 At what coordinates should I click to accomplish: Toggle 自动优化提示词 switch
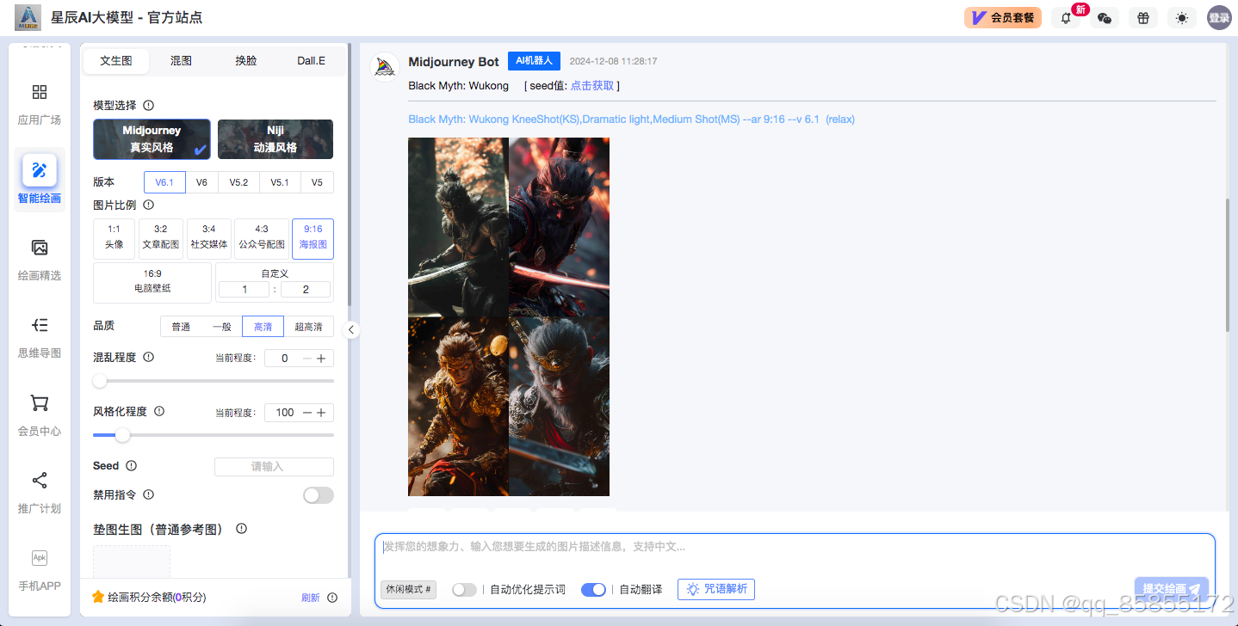point(464,590)
